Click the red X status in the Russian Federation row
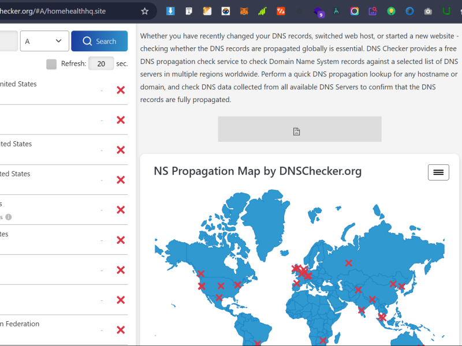The image size is (462, 346). point(121,330)
